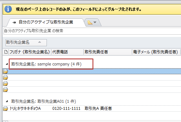Click the cell 取引先A 責任者
Viewport: 181px width, 122px height.
98,109
